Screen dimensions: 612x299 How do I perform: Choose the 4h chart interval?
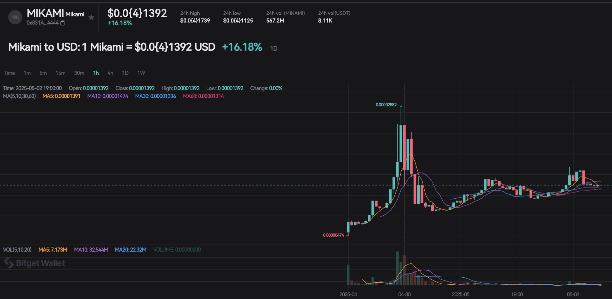110,73
